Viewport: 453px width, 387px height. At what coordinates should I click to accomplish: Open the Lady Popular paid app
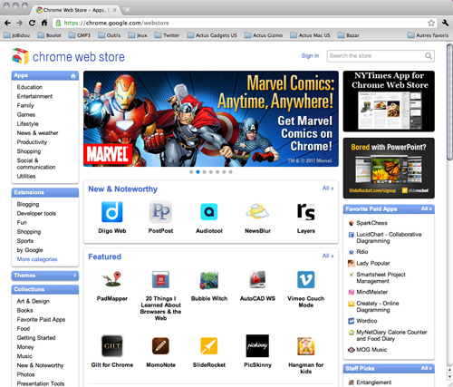pyautogui.click(x=373, y=263)
